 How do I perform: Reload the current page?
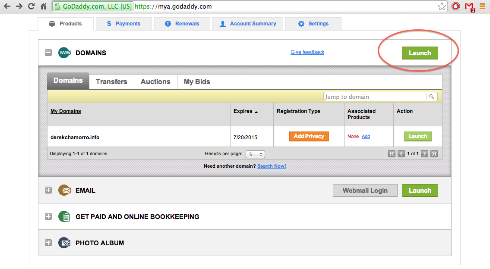pyautogui.click(x=31, y=6)
